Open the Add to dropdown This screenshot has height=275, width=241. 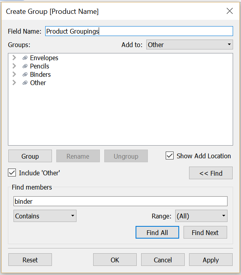[189, 45]
